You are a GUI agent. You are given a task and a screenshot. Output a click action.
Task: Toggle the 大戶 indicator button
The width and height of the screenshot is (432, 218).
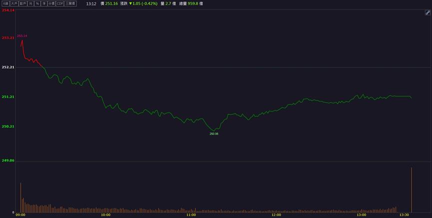14,3
